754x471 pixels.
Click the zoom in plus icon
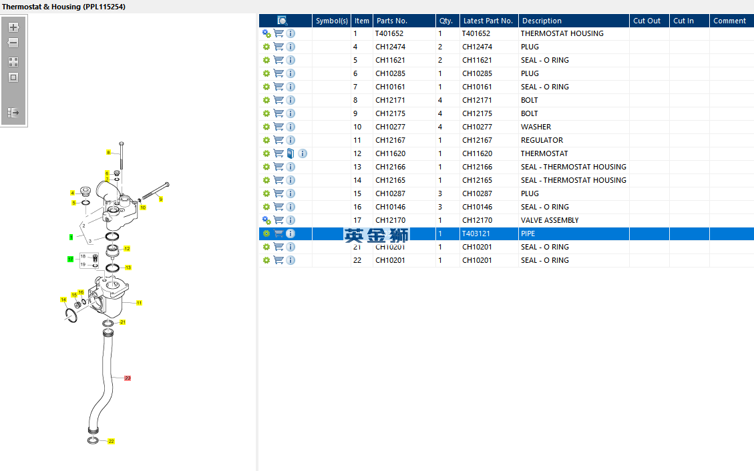[x=13, y=27]
